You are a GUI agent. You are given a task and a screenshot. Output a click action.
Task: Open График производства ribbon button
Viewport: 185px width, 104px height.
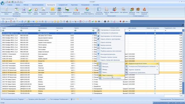pos(16,11)
